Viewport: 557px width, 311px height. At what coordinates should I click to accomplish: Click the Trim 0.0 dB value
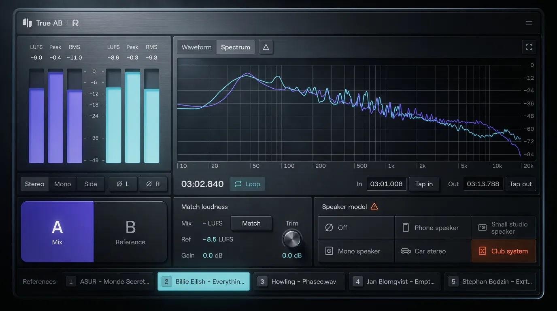coord(292,256)
